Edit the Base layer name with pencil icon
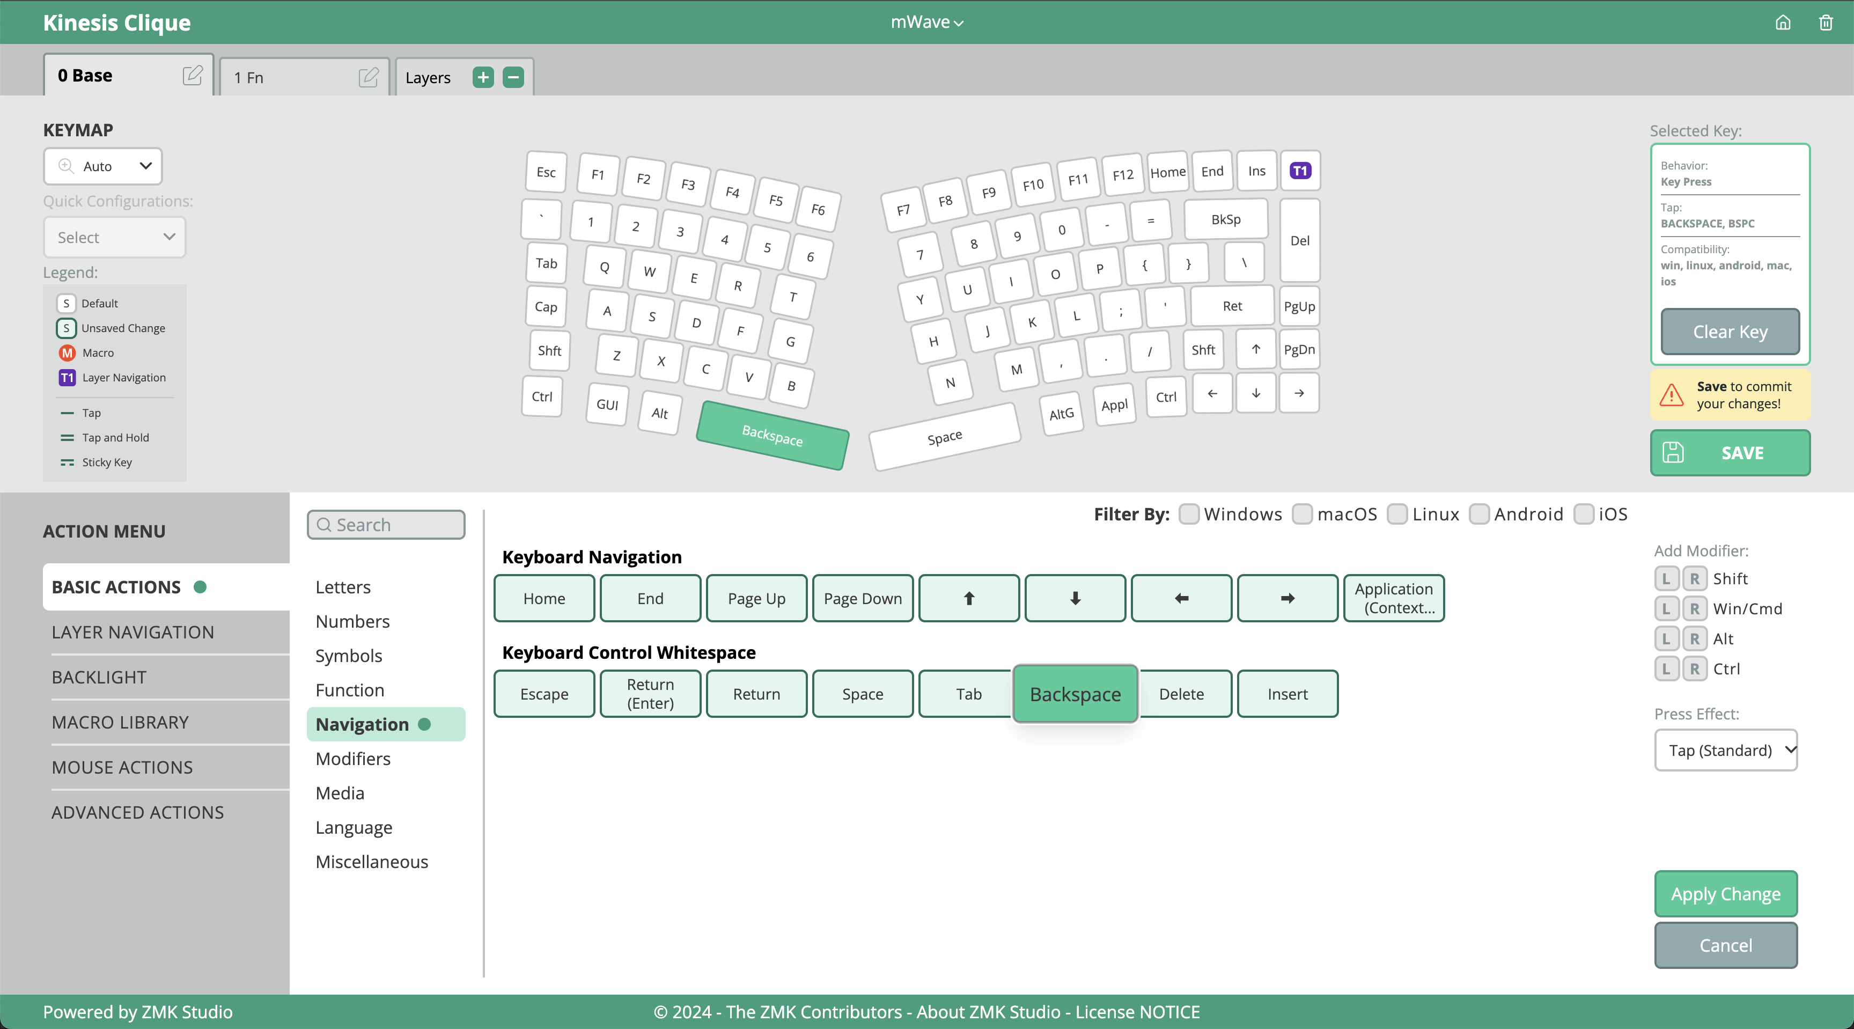 click(192, 76)
